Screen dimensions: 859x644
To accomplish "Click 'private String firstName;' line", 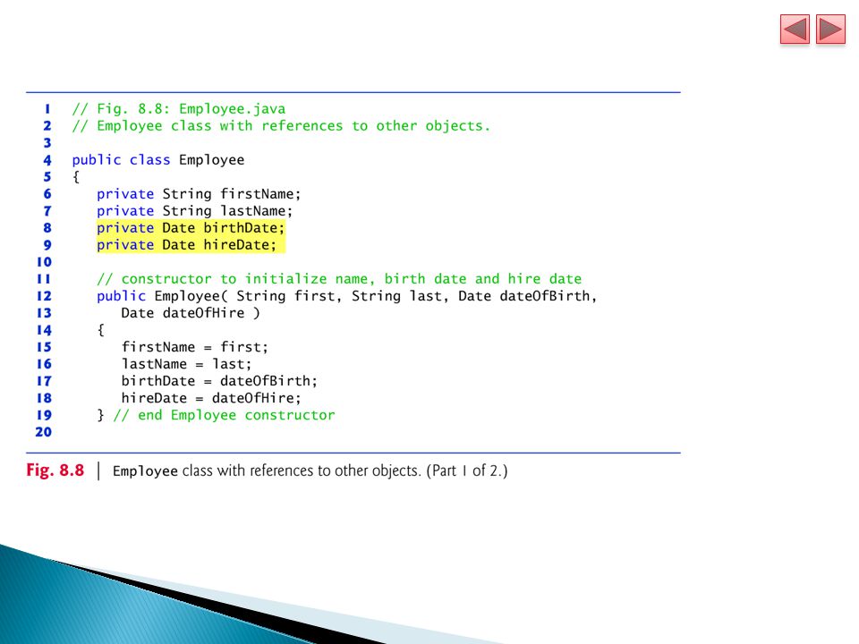I will [x=199, y=194].
